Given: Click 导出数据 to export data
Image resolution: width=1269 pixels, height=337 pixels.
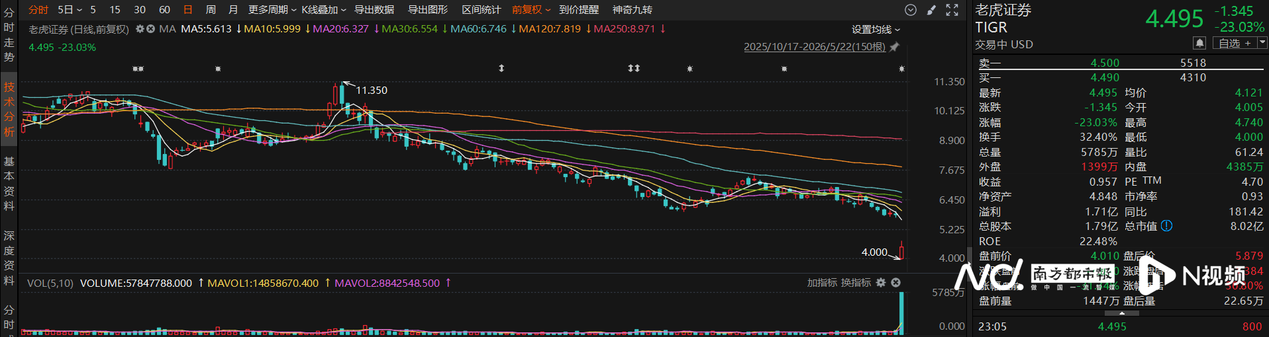Looking at the screenshot, I should pos(374,10).
